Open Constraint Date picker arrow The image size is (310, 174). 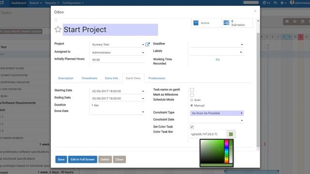point(242,120)
